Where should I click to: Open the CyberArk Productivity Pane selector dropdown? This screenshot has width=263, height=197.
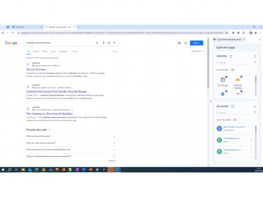pyautogui.click(x=229, y=40)
